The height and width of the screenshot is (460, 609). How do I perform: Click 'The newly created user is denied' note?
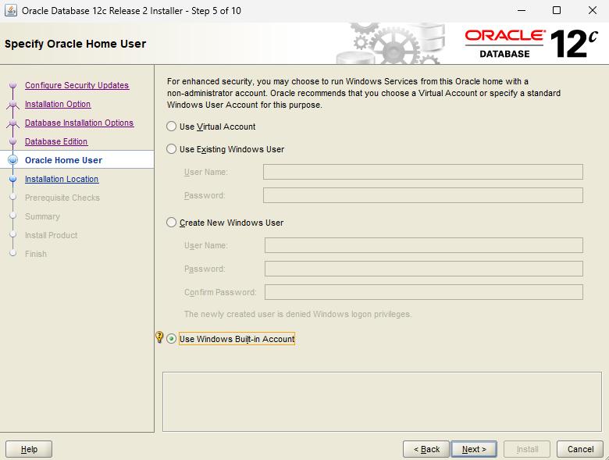click(x=298, y=314)
